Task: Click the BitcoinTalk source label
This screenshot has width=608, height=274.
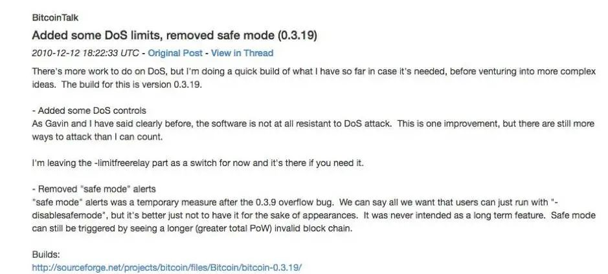Action: coord(54,17)
